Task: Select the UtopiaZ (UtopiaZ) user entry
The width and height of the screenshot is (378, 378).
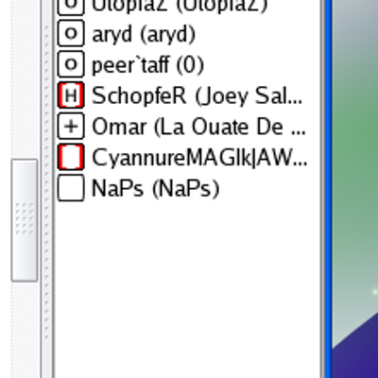Action: point(180,7)
